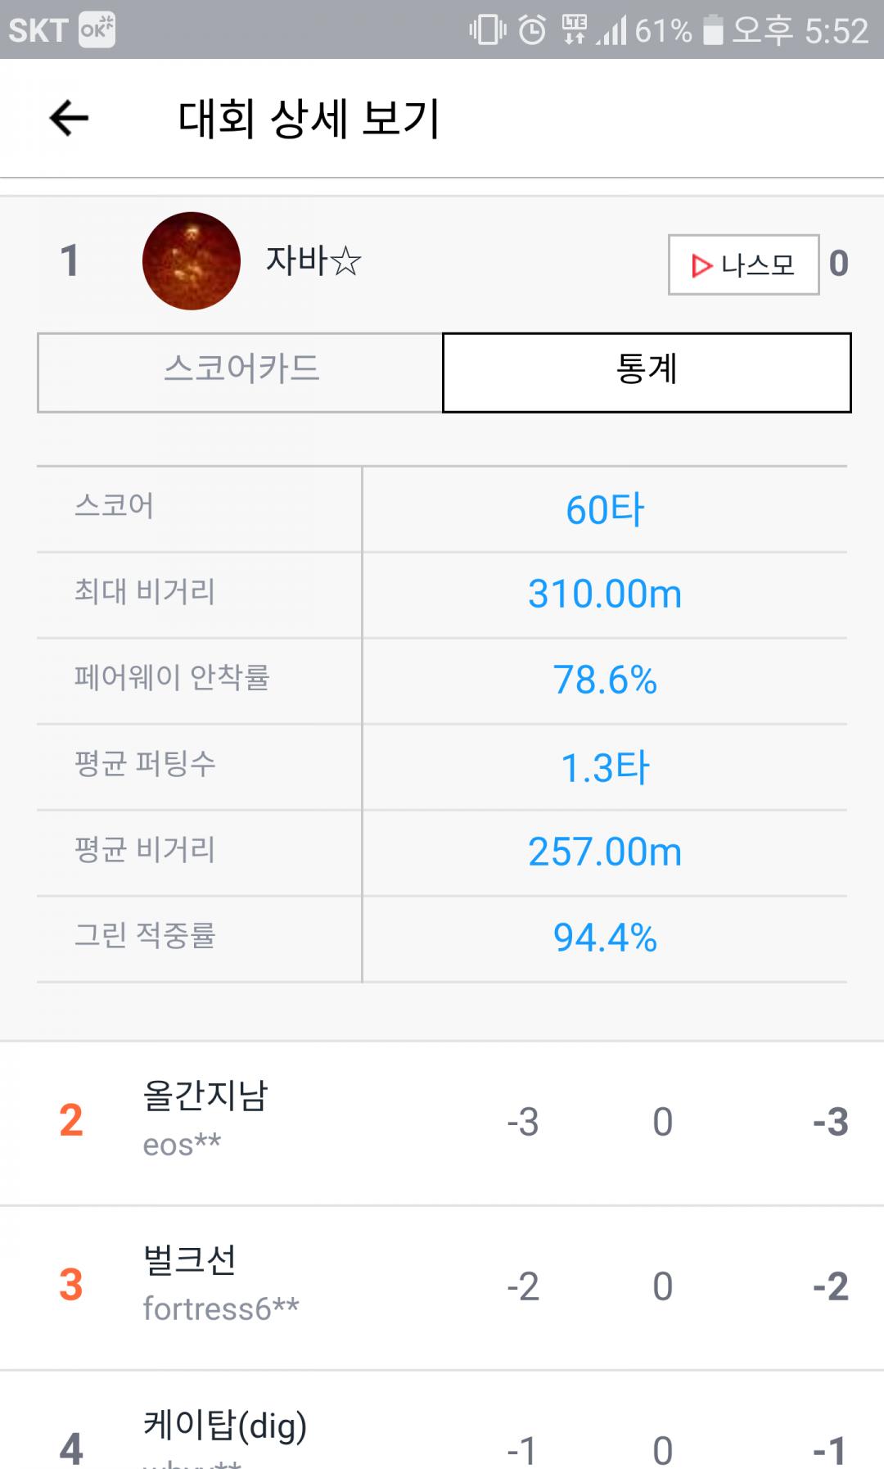The height and width of the screenshot is (1469, 884).
Task: Tap the signal strength bars icon
Action: point(611,31)
